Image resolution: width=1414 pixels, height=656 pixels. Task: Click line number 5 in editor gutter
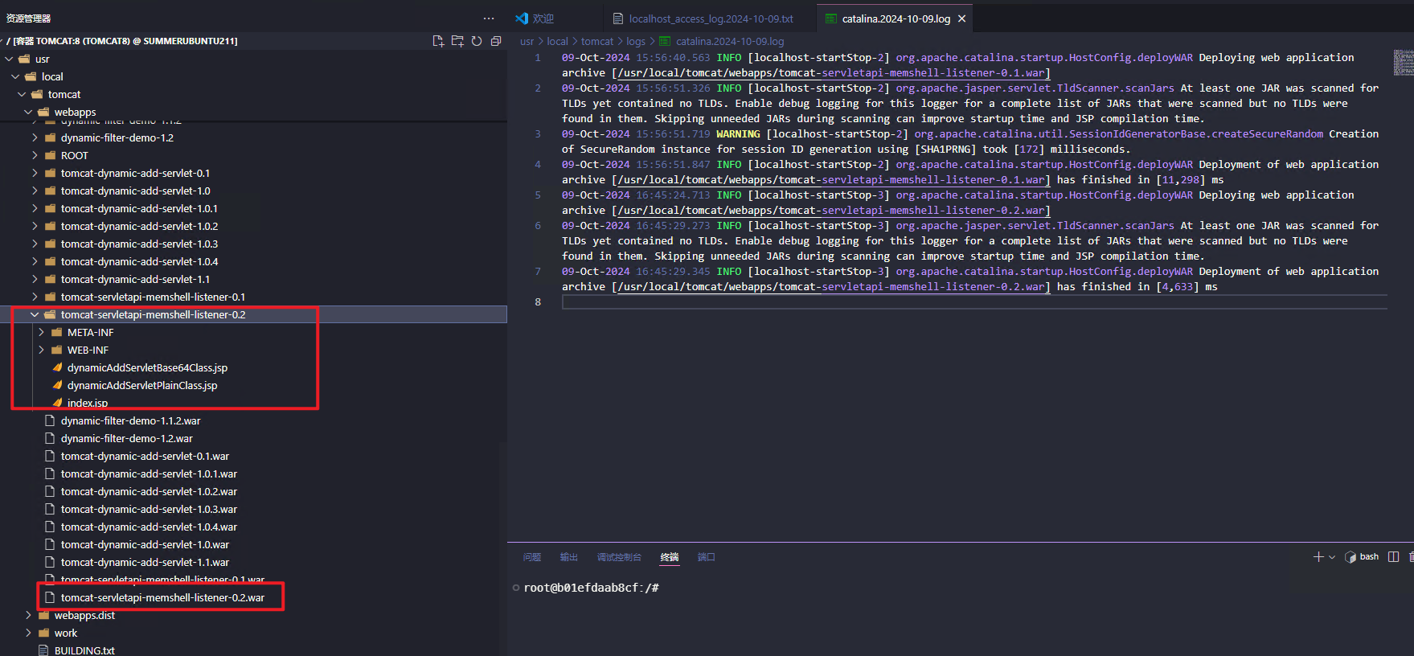point(538,195)
